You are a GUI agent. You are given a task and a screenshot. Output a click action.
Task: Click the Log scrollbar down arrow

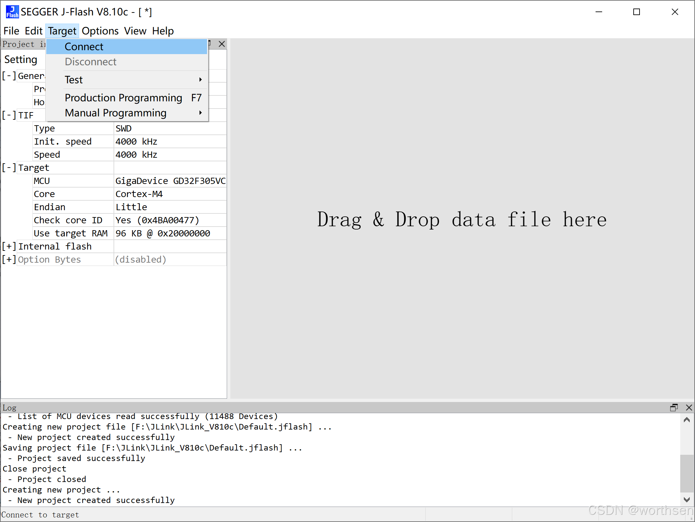click(x=687, y=500)
